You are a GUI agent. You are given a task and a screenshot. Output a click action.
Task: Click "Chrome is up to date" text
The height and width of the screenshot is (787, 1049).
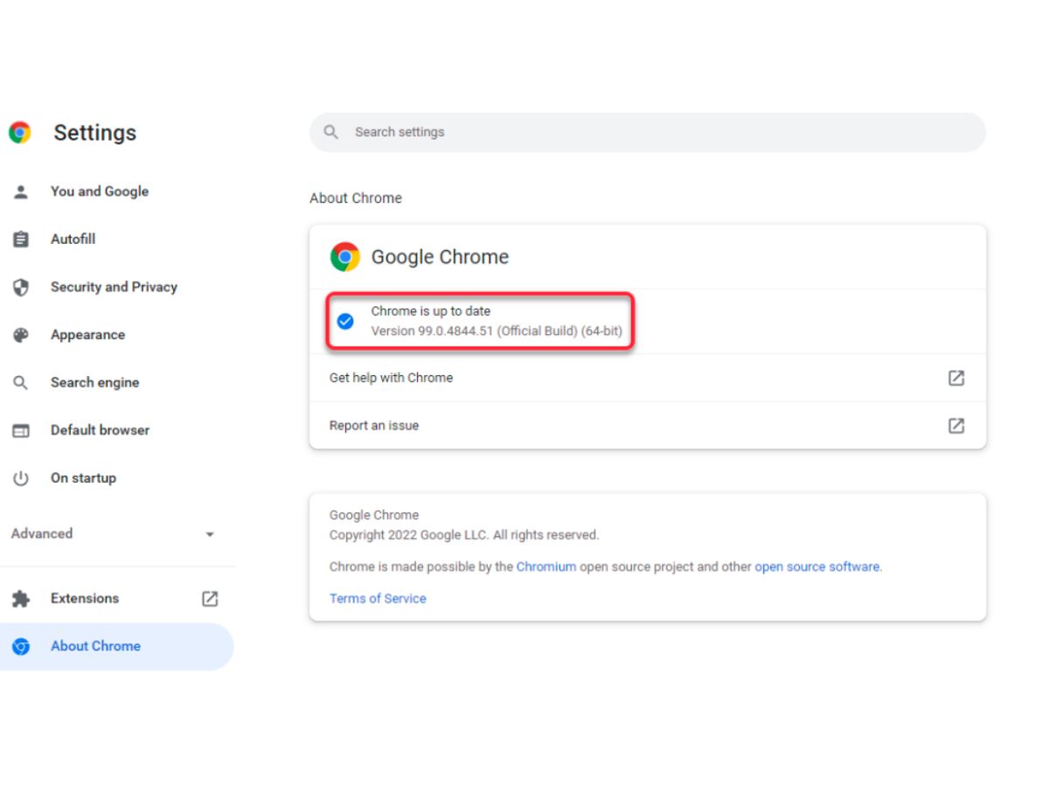tap(431, 311)
